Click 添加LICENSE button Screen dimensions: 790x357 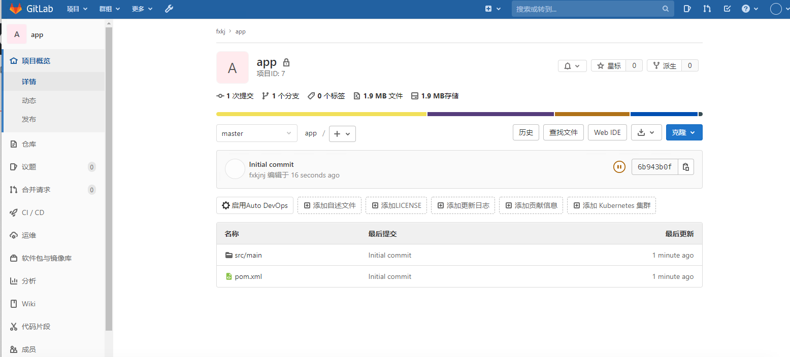[x=396, y=205]
